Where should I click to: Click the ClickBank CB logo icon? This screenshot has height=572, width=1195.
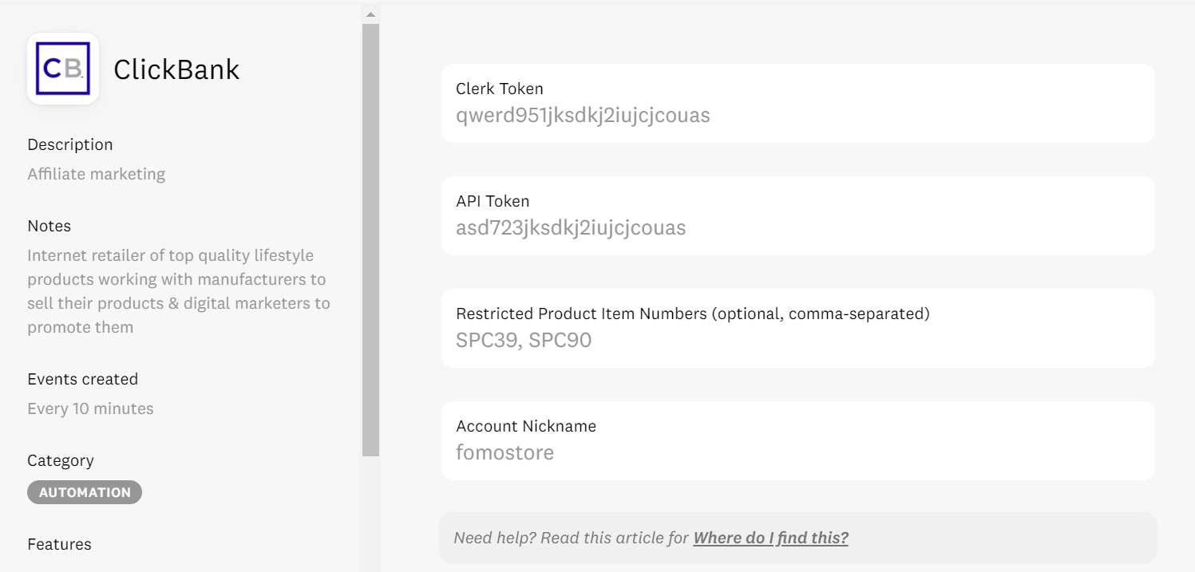coord(63,69)
